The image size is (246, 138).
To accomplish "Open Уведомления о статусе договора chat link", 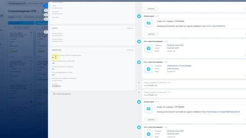I will point(179,66).
